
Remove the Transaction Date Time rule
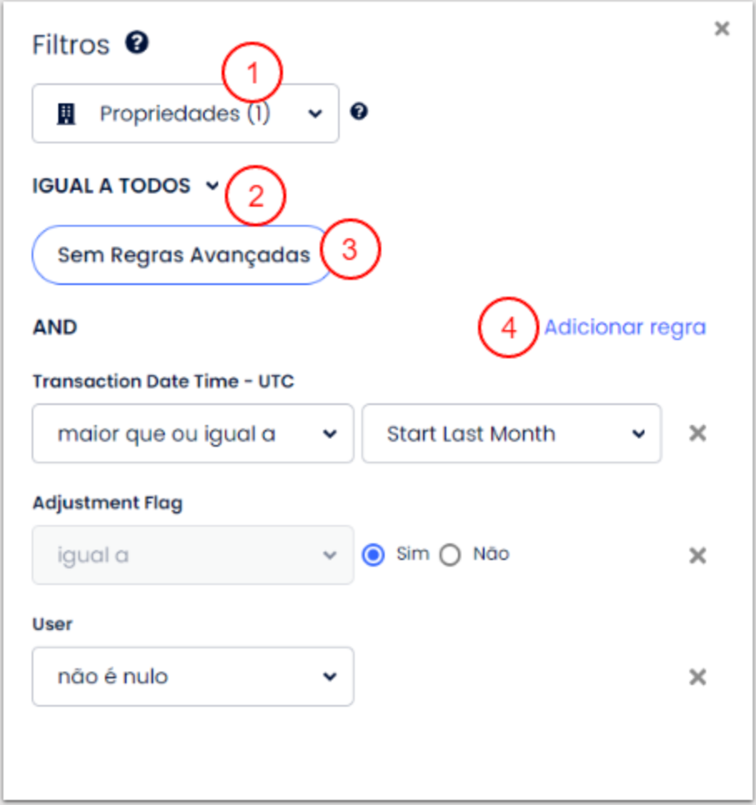tap(698, 433)
